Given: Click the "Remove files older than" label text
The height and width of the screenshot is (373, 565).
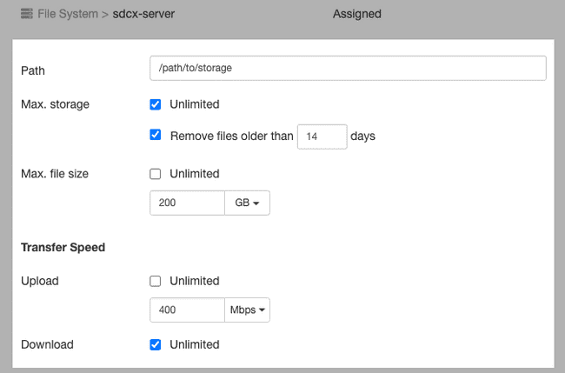Looking at the screenshot, I should click(x=231, y=137).
